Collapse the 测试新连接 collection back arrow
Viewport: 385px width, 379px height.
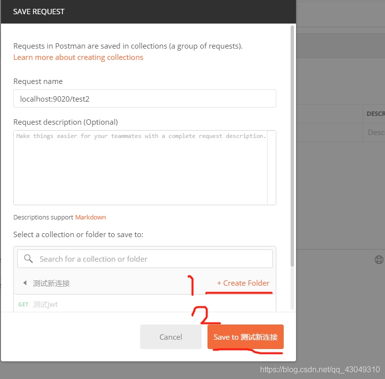[25, 283]
